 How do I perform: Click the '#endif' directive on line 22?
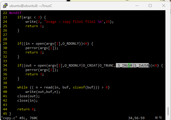click(x=15, y=13)
